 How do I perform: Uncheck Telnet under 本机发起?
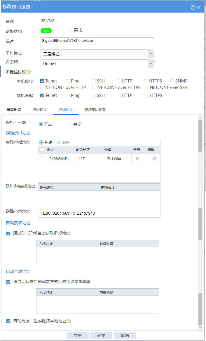(x=42, y=95)
